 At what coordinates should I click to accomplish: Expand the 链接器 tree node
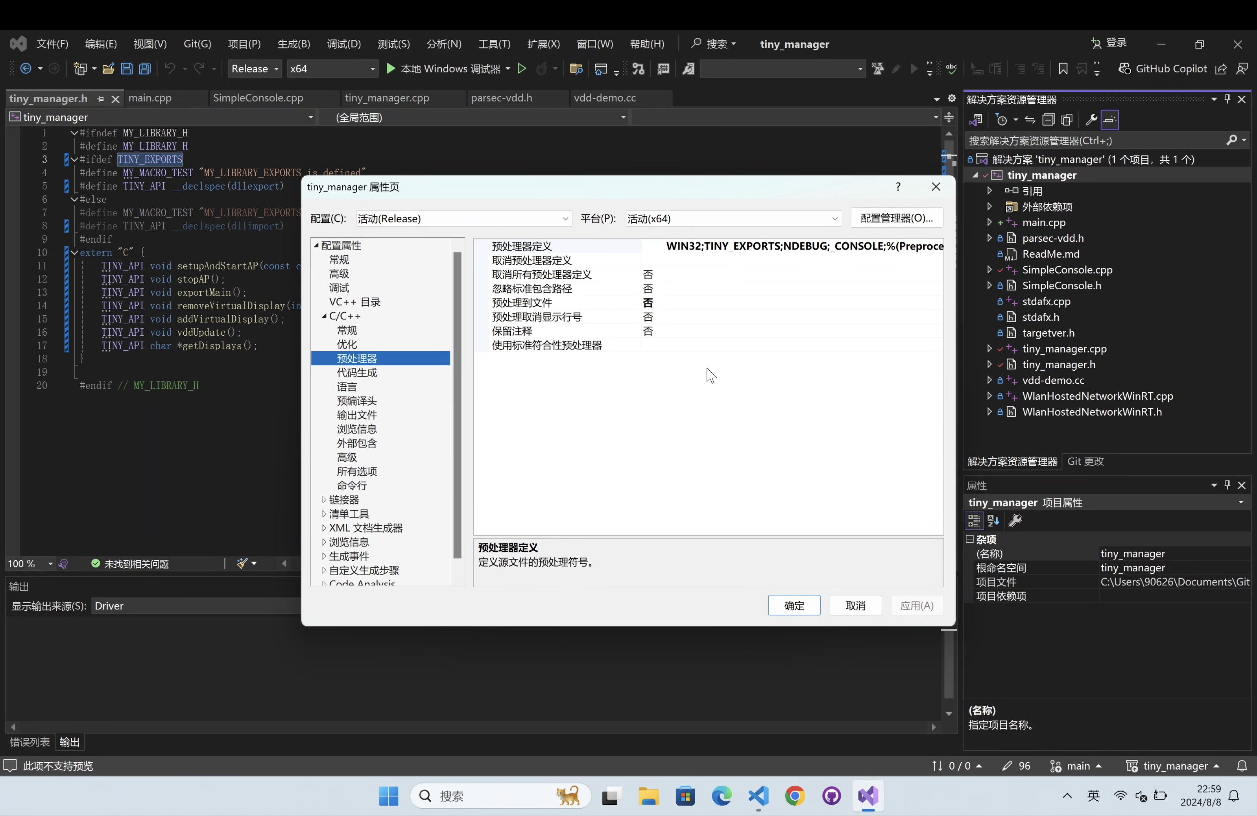point(324,499)
